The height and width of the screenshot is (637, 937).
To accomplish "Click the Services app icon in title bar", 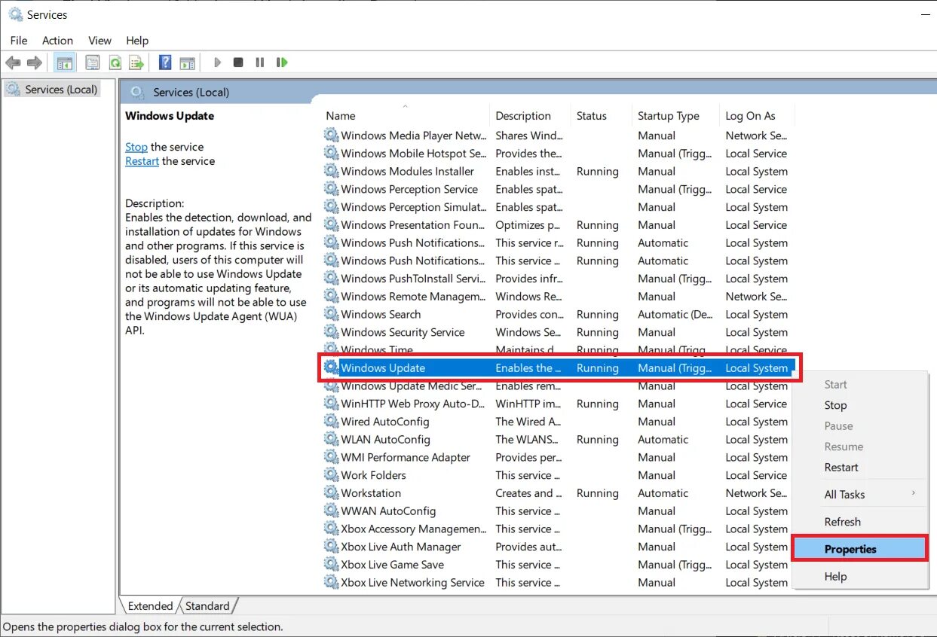I will tap(15, 14).
